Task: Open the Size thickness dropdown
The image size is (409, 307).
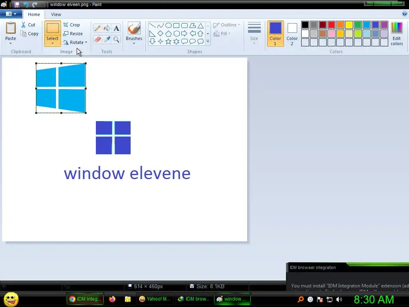Action: [254, 33]
